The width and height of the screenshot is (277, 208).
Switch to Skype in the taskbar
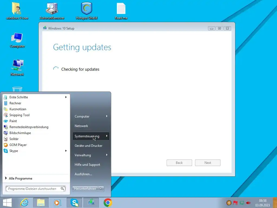tap(74, 203)
